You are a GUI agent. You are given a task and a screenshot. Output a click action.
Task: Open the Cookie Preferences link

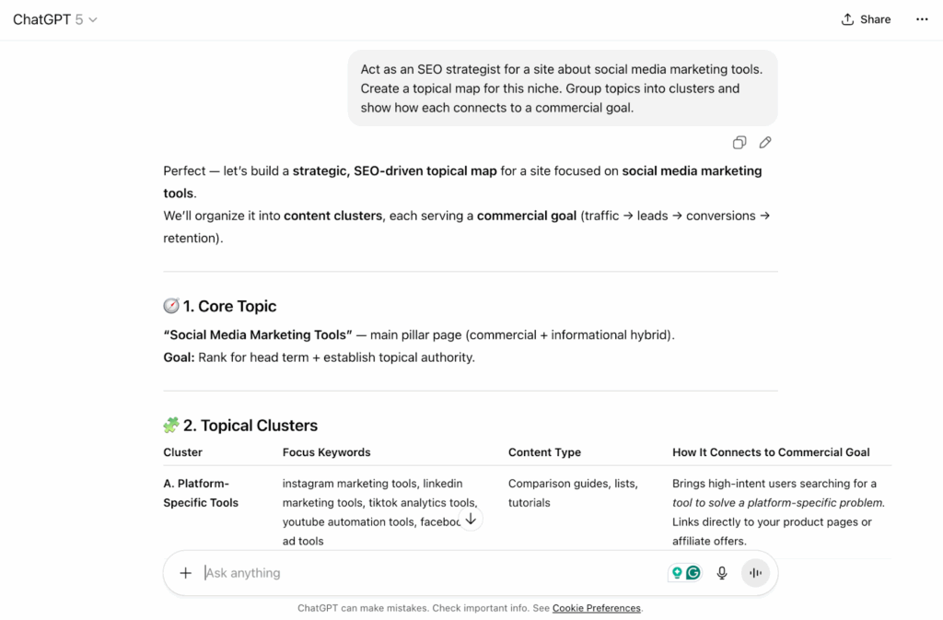click(596, 608)
